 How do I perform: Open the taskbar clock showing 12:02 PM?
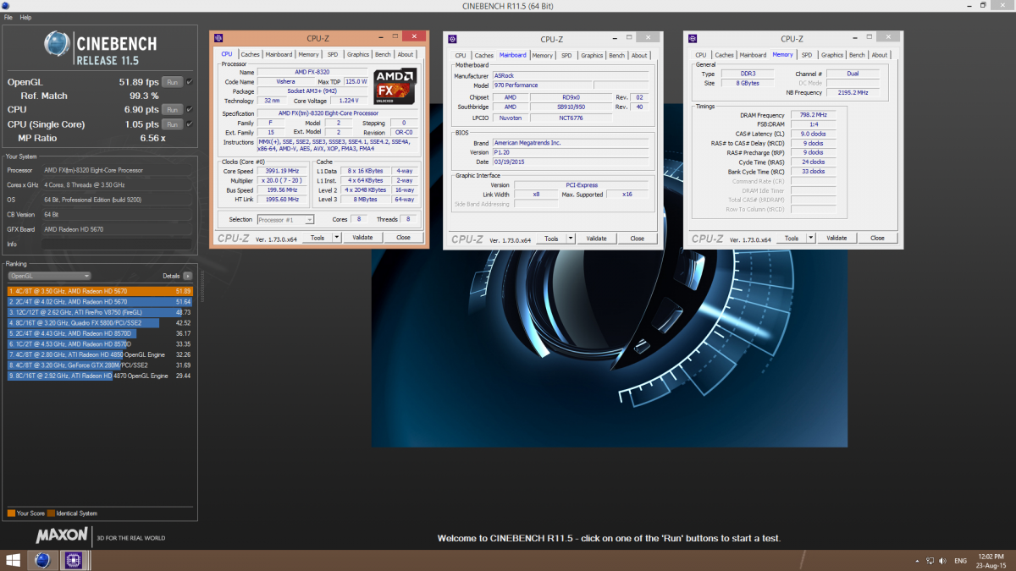point(993,560)
